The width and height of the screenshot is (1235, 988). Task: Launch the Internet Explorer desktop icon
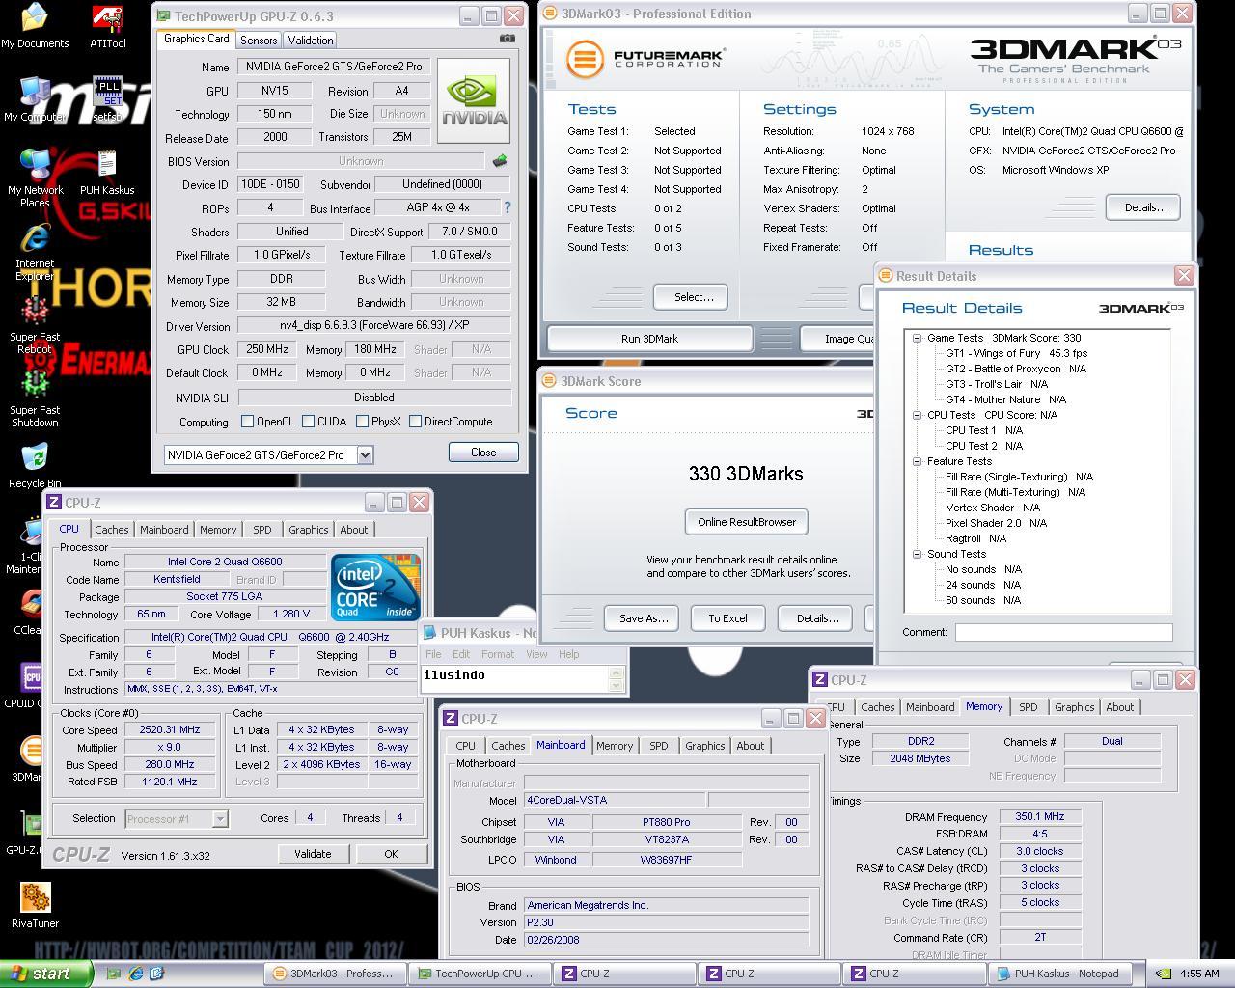pos(35,252)
